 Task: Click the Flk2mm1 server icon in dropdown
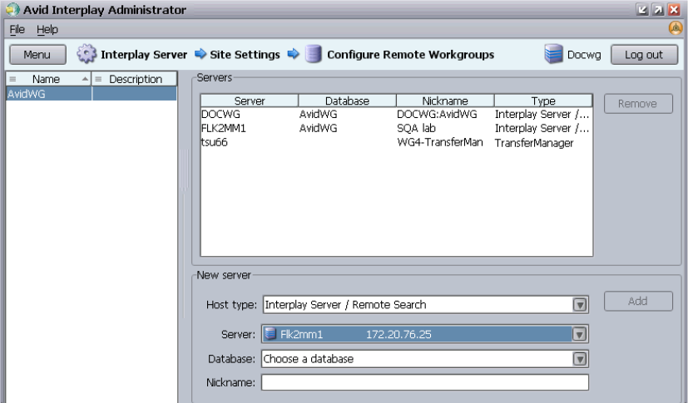point(270,335)
